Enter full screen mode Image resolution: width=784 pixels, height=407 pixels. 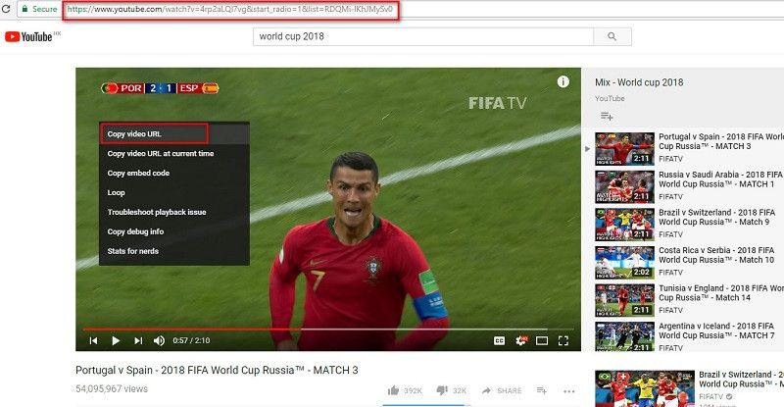pos(563,341)
